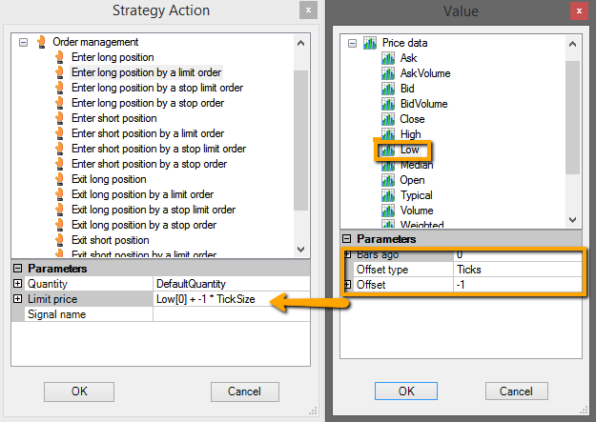Choose the Volume price data icon
This screenshot has width=596, height=422.
pyautogui.click(x=388, y=211)
